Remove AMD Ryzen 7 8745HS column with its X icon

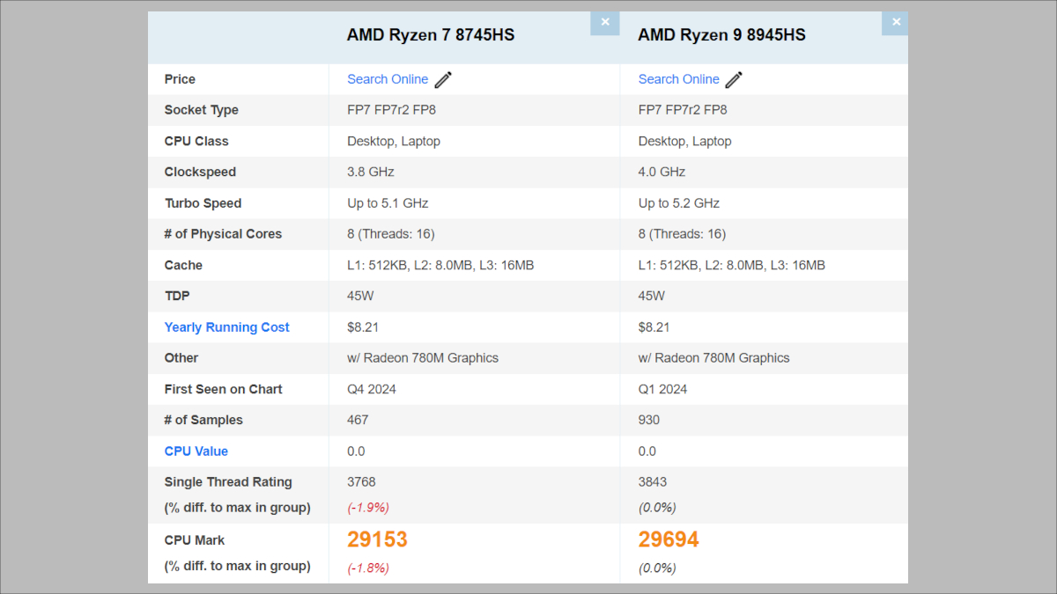(604, 22)
